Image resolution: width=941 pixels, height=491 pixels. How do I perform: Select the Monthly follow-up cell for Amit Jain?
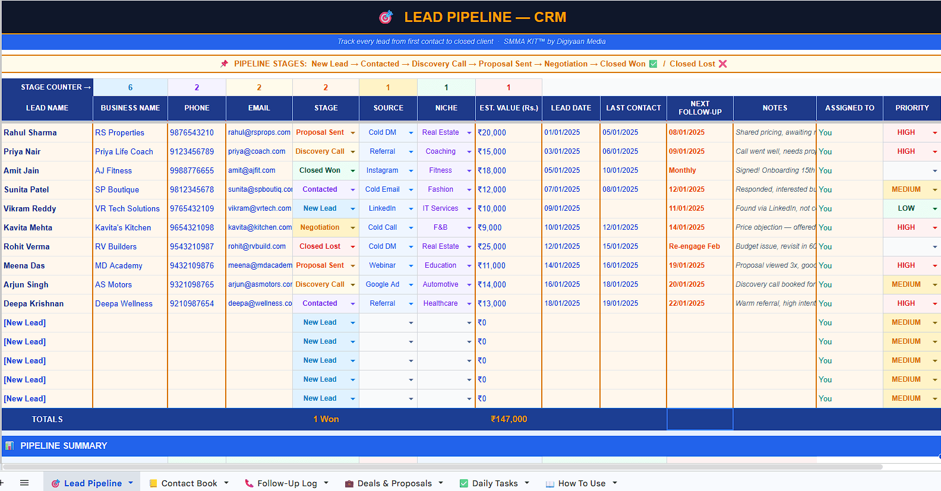pyautogui.click(x=700, y=170)
